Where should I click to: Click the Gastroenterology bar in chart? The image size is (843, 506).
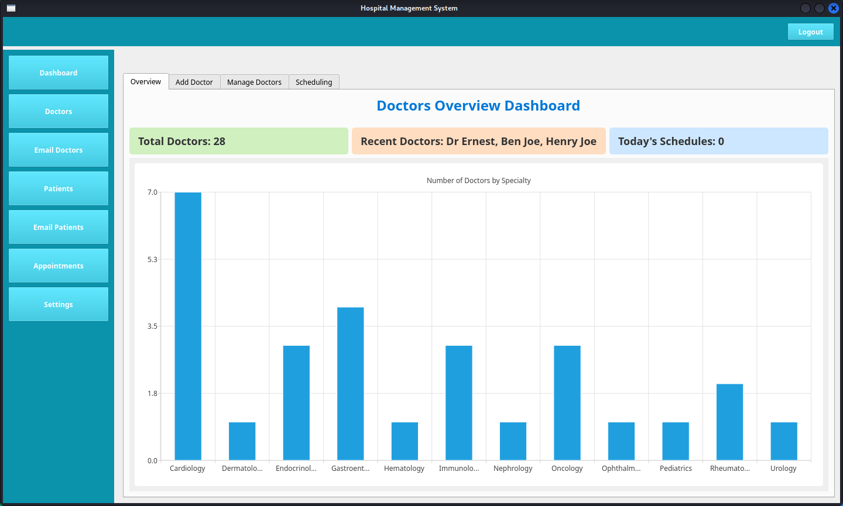(350, 383)
